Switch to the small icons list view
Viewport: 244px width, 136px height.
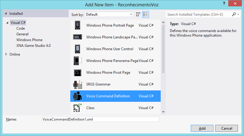point(146,15)
